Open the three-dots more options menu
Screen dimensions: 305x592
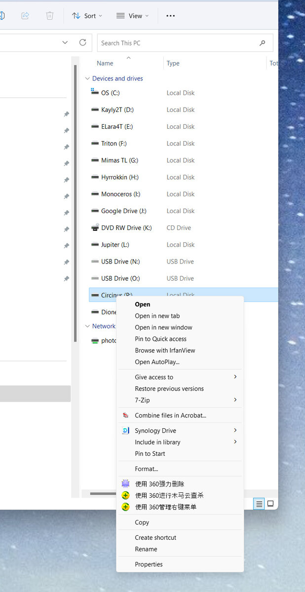170,16
